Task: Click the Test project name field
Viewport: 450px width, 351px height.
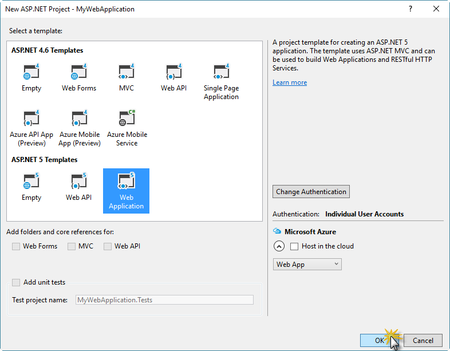Action: tap(164, 299)
